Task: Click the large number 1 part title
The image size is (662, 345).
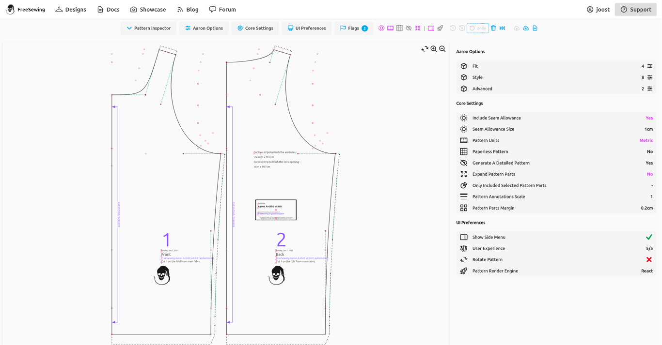Action: (167, 240)
